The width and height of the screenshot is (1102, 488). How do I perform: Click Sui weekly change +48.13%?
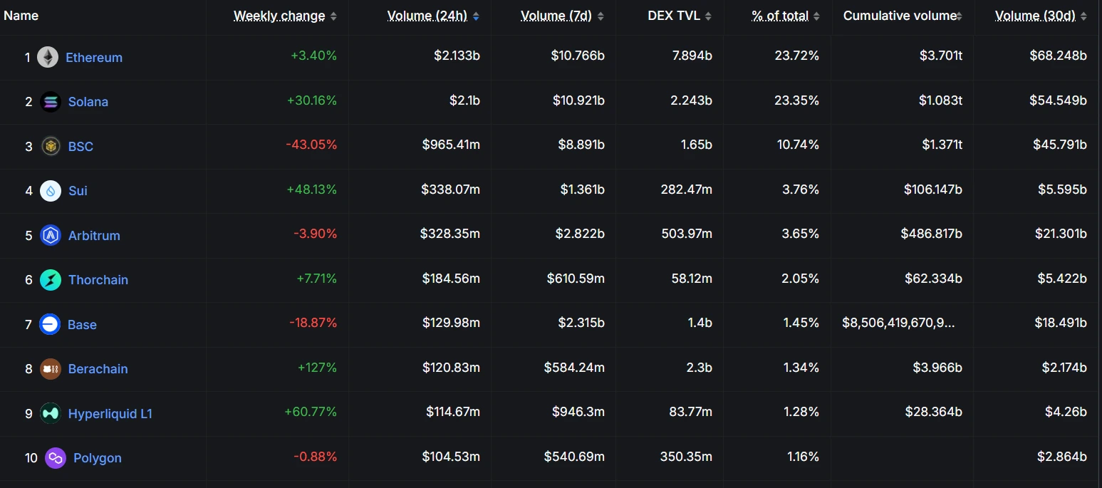[312, 190]
